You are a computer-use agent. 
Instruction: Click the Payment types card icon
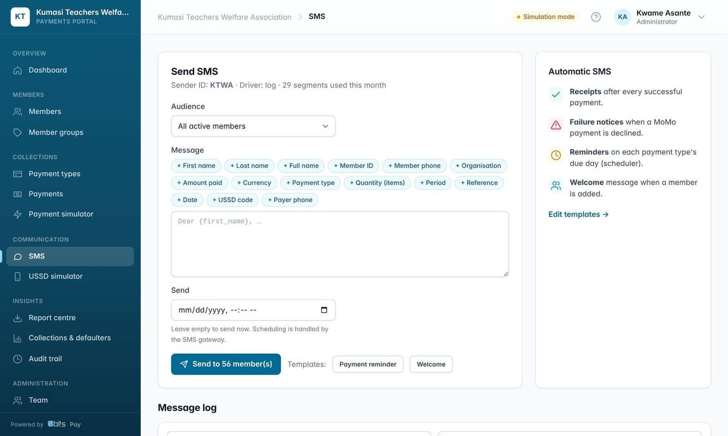click(18, 174)
